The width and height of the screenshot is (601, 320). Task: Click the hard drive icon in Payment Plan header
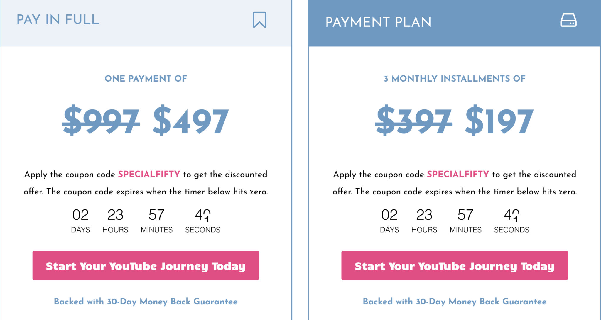point(568,20)
